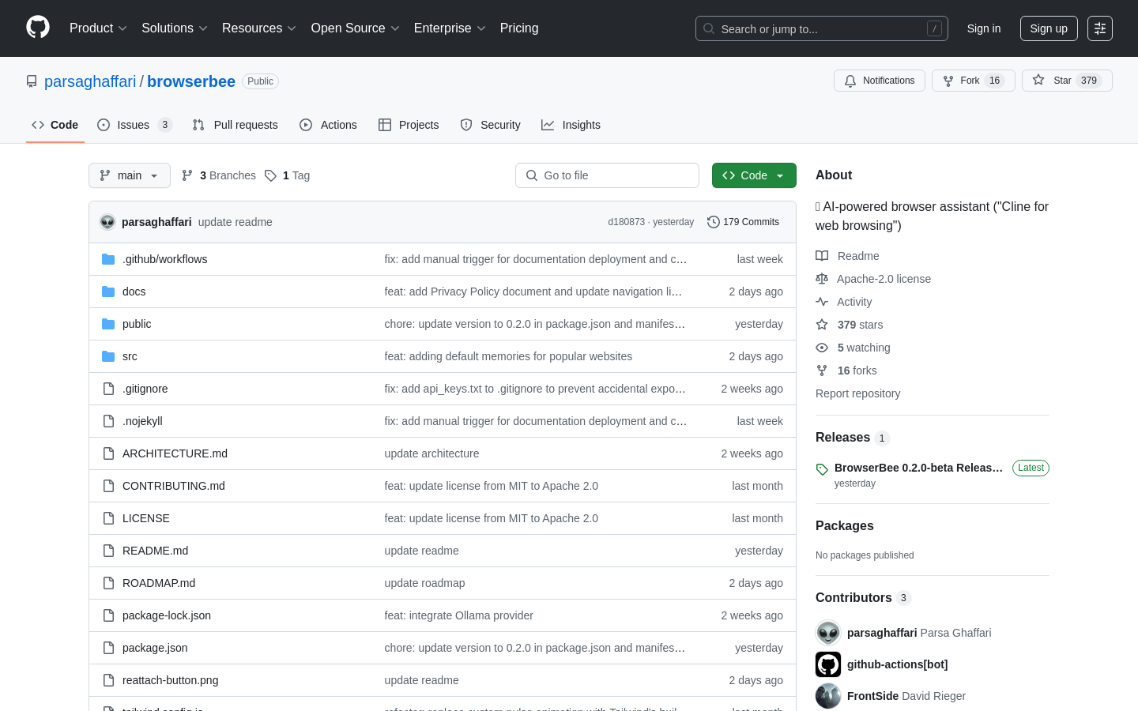This screenshot has height=711, width=1138.
Task: Open the 179 Commits history
Action: click(743, 222)
